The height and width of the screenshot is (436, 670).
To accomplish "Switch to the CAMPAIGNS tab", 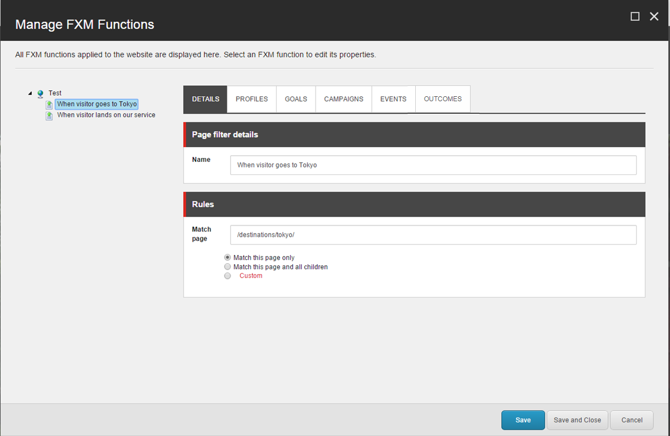I will (x=343, y=99).
